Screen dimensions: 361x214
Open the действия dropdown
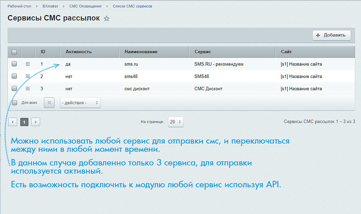pos(80,103)
